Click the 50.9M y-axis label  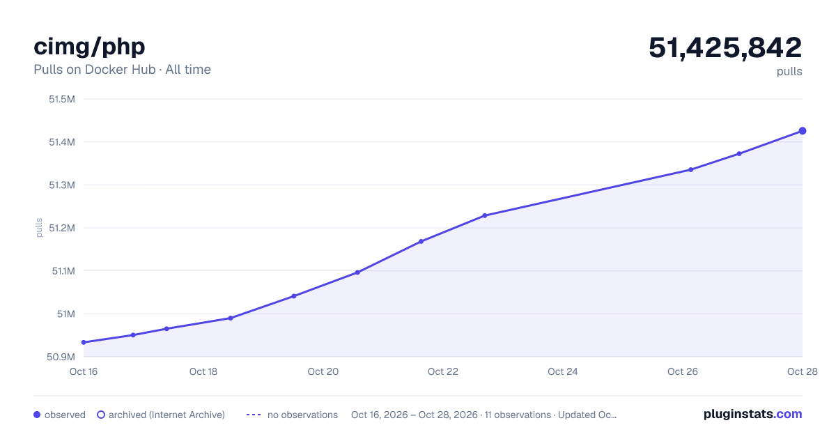(x=61, y=357)
